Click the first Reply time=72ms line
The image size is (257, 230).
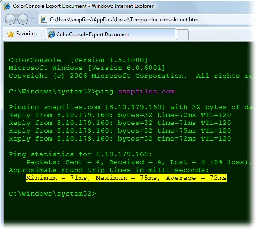click(120, 115)
